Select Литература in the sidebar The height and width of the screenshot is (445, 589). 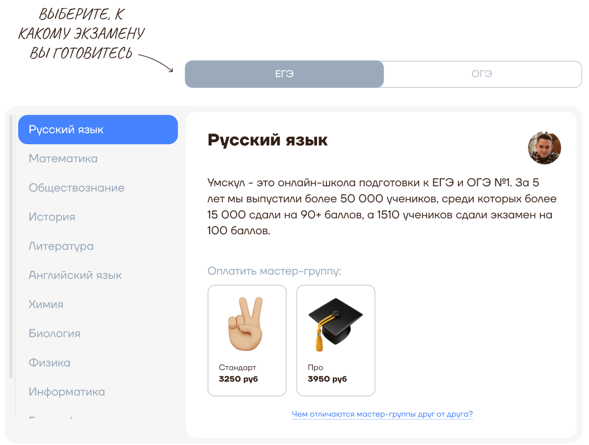tap(61, 246)
